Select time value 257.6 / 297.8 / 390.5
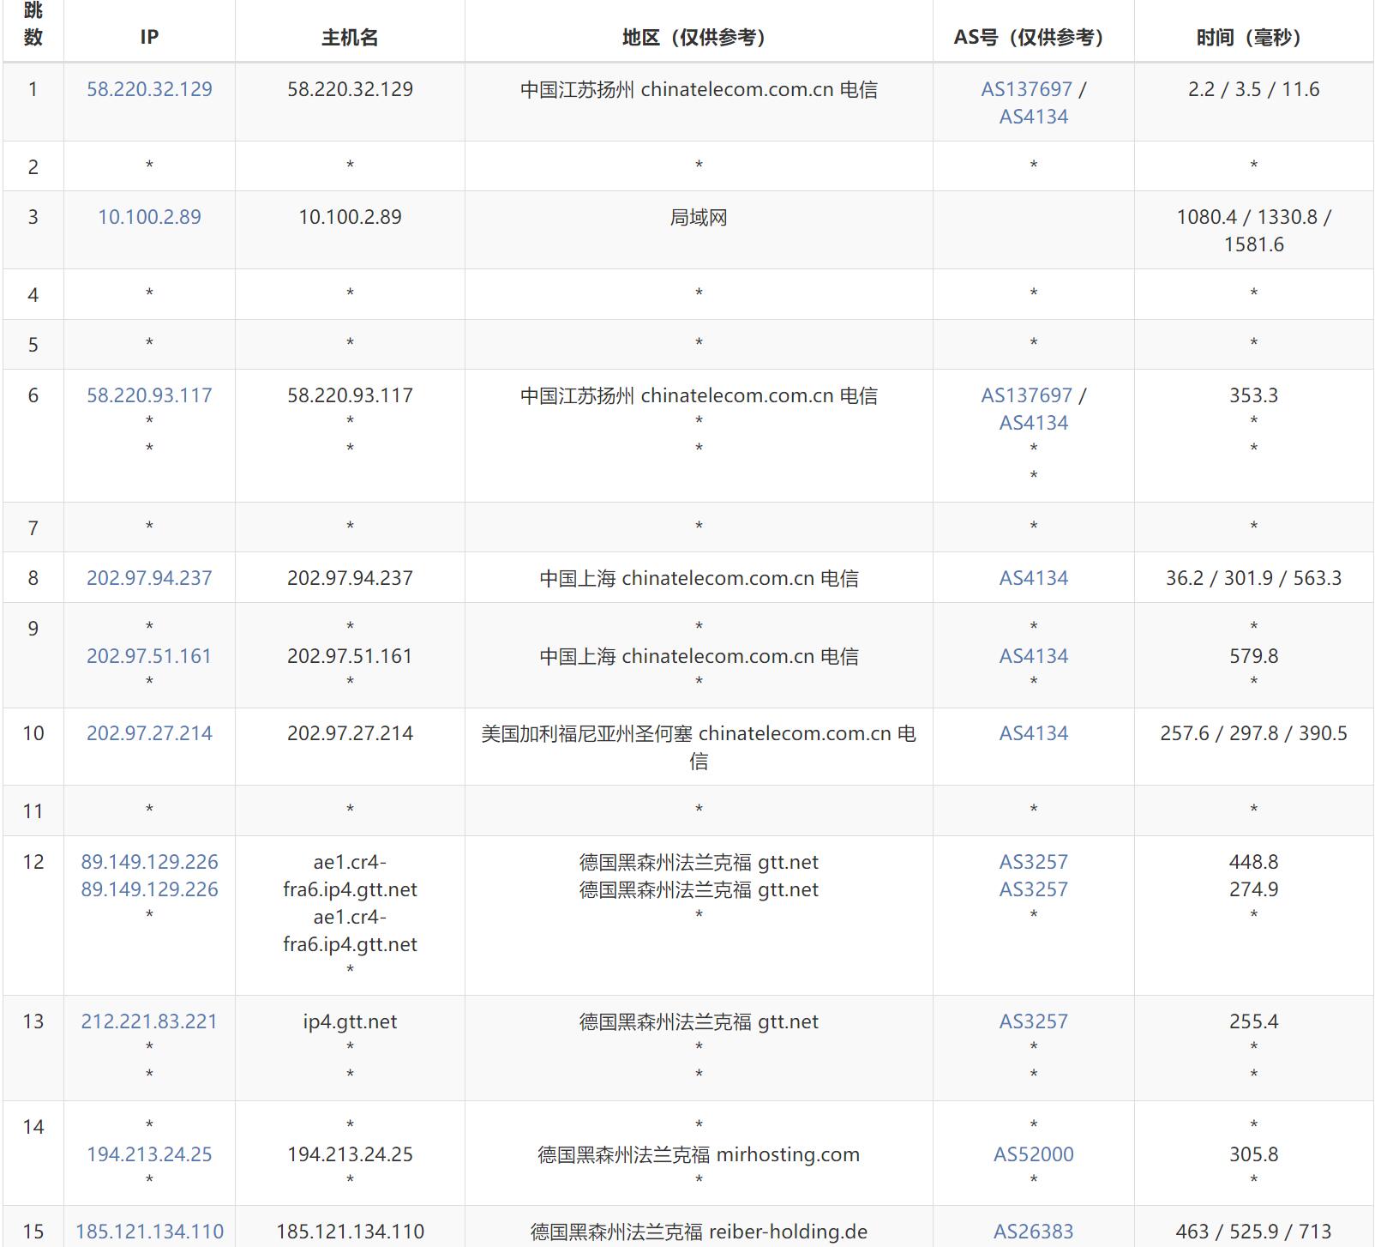 click(1254, 733)
